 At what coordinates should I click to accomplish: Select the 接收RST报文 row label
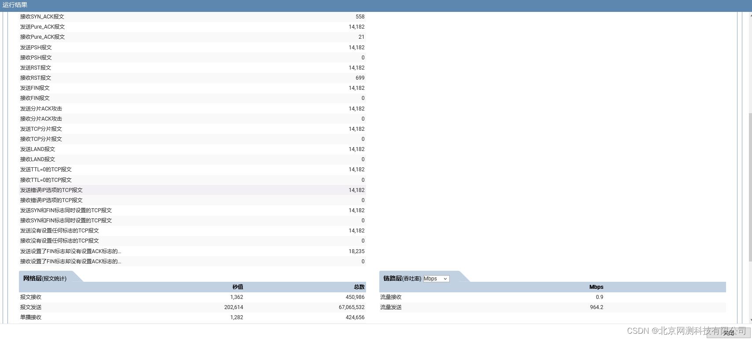36,78
